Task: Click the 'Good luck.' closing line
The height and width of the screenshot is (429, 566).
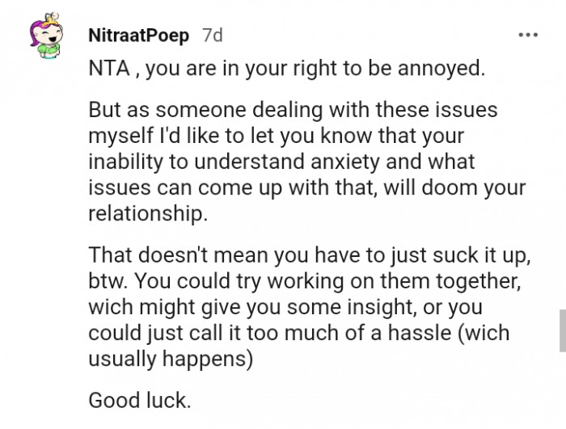Action: tap(139, 399)
